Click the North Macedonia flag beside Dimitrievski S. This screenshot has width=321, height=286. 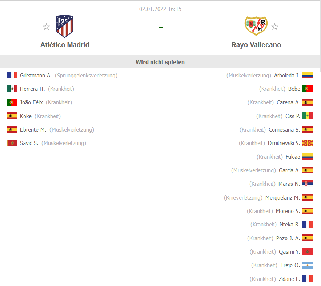coord(308,143)
